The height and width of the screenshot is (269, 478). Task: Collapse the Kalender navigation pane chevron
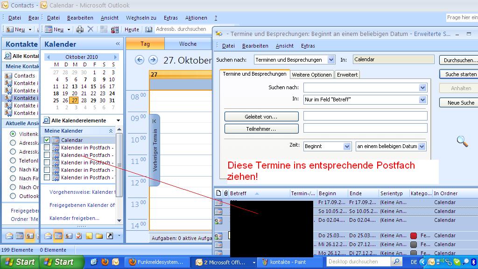click(118, 44)
